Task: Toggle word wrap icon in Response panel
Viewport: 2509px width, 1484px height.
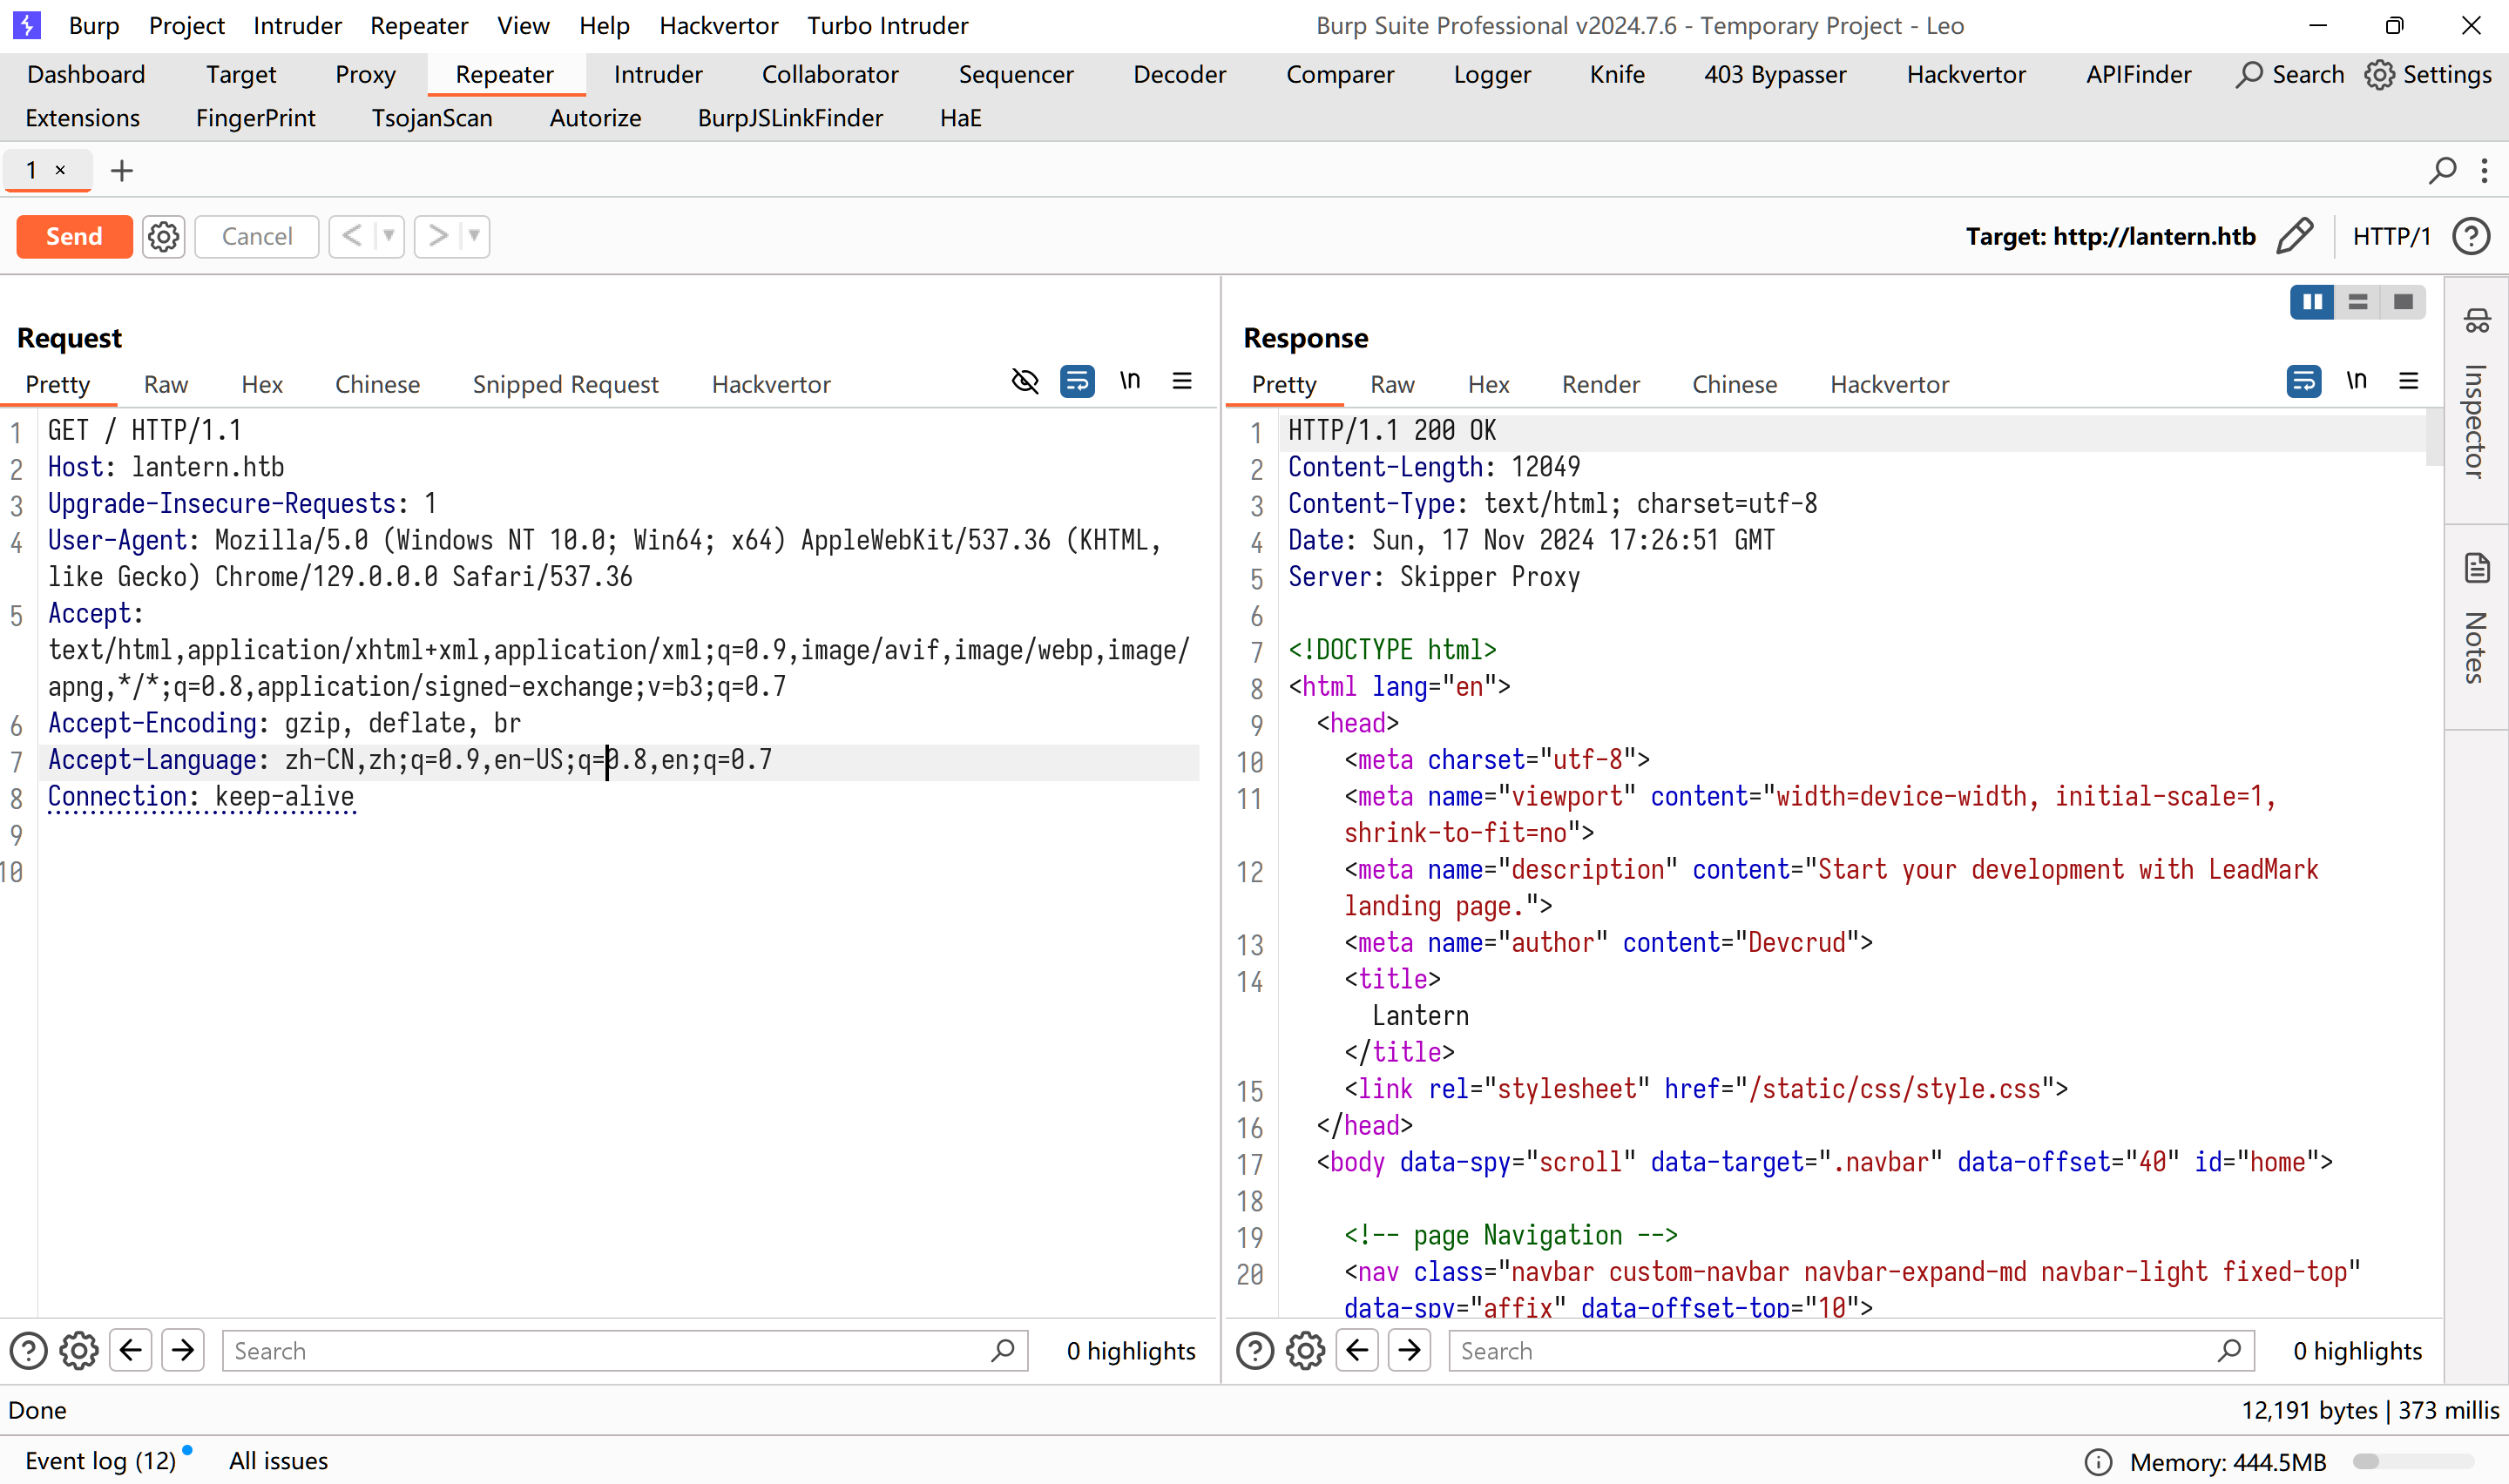Action: coord(2304,381)
